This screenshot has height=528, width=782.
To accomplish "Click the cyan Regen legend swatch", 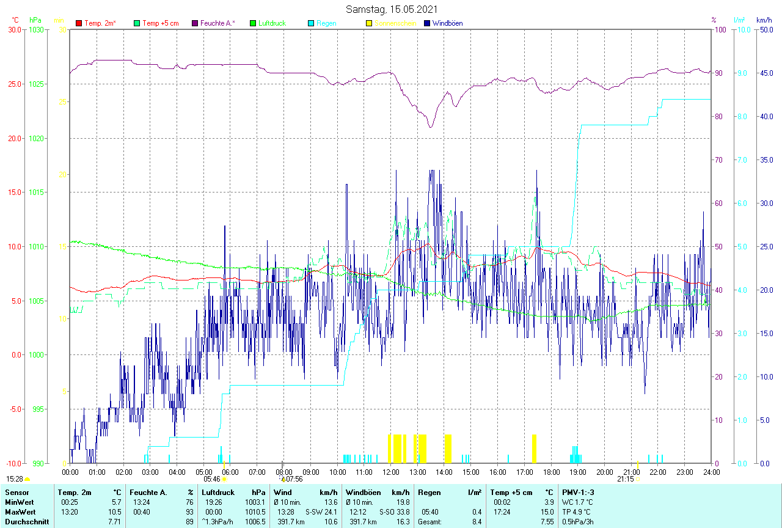I will pyautogui.click(x=311, y=23).
